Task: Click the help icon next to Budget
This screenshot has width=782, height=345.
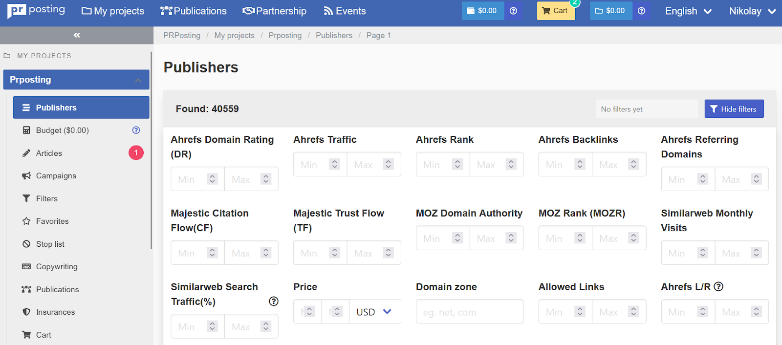Action: 136,130
